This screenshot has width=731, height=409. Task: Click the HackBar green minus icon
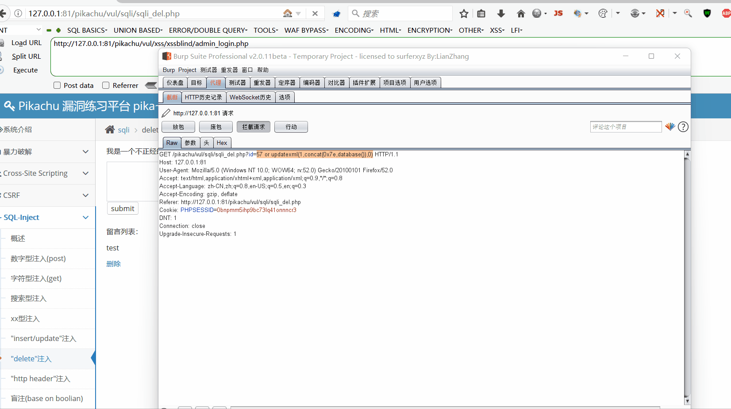[49, 30]
